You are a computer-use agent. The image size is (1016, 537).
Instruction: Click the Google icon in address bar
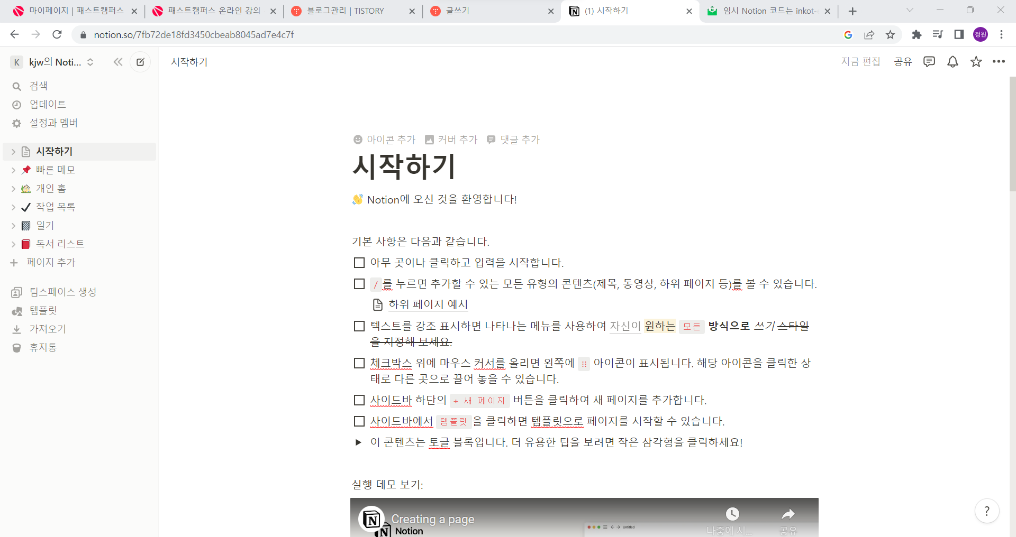[848, 34]
